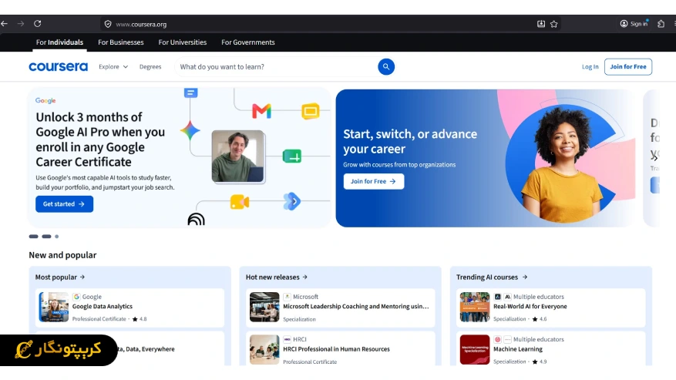
Task: Click the Gemini sparkle icon in the banner
Action: (190, 130)
